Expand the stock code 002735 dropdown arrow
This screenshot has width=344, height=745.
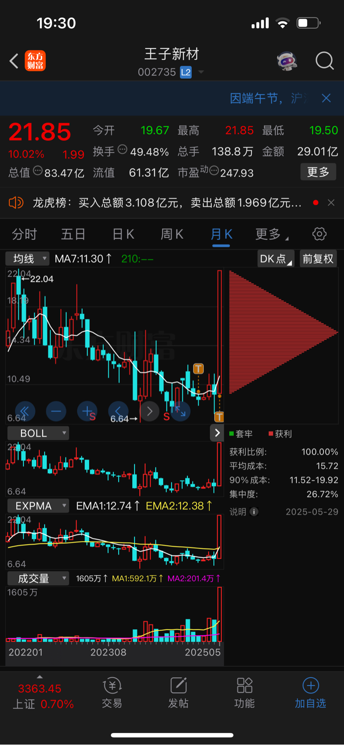coord(201,72)
